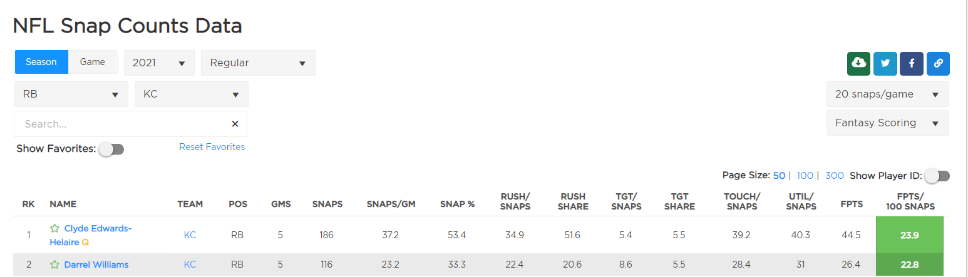Clear search with the X icon

click(x=235, y=124)
